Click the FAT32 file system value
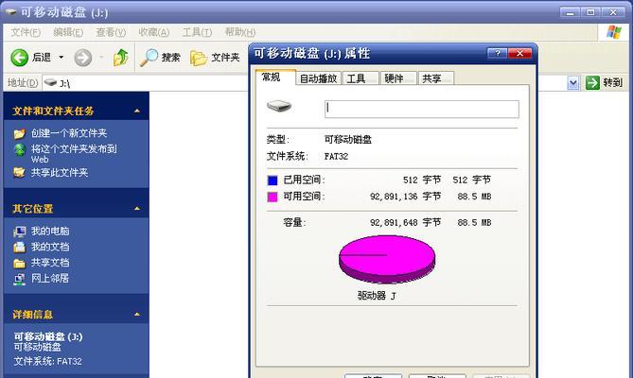The image size is (633, 378). coord(336,156)
